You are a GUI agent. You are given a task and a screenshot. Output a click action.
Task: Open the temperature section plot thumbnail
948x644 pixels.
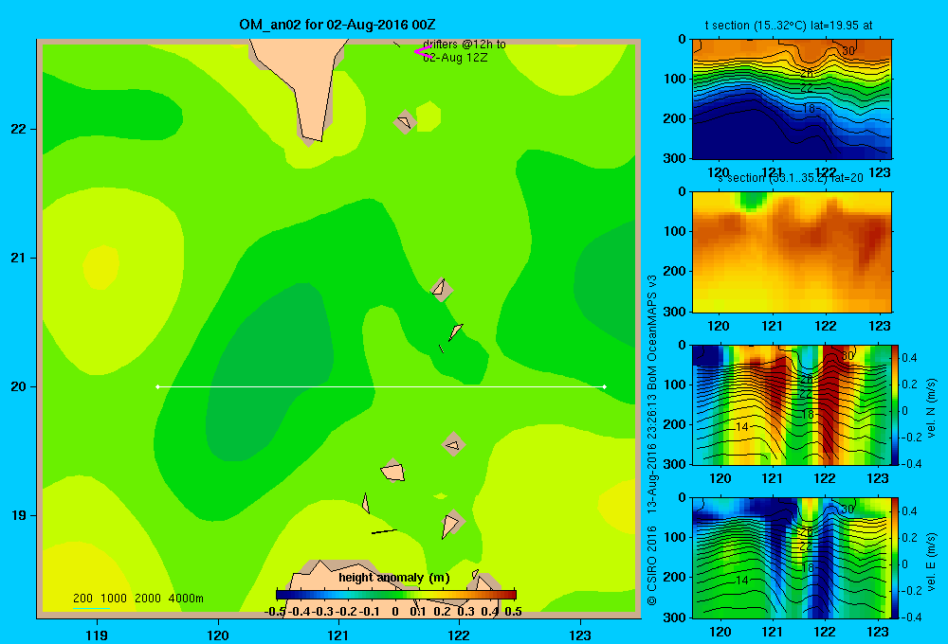[792, 99]
